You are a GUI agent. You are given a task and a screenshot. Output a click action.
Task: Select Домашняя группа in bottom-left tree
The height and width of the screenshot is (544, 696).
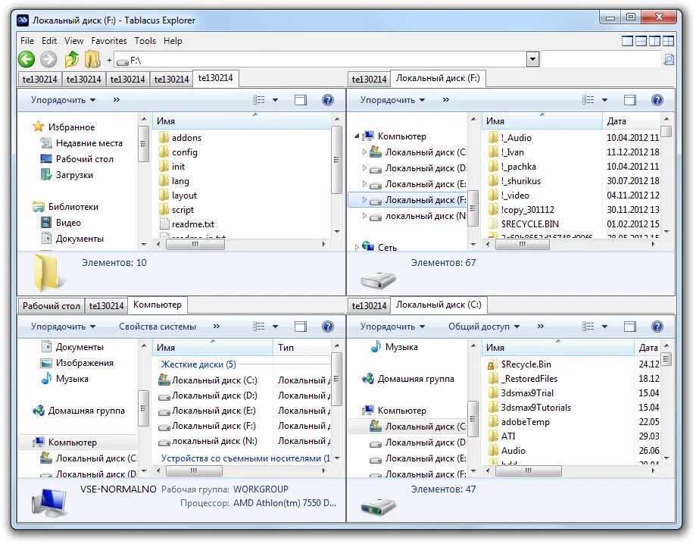pos(86,411)
